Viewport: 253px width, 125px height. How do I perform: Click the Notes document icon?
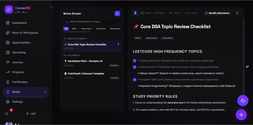point(8,92)
